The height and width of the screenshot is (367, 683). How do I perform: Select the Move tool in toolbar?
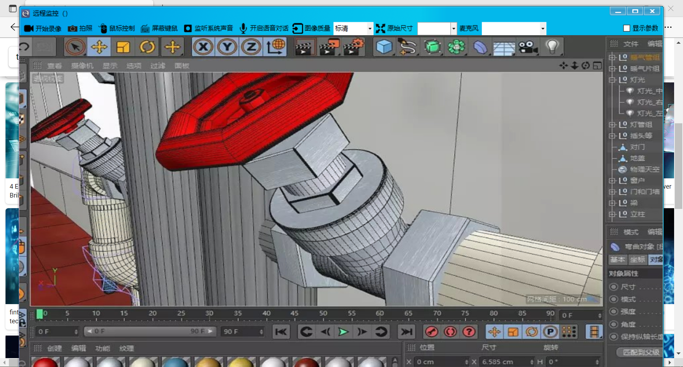point(99,47)
